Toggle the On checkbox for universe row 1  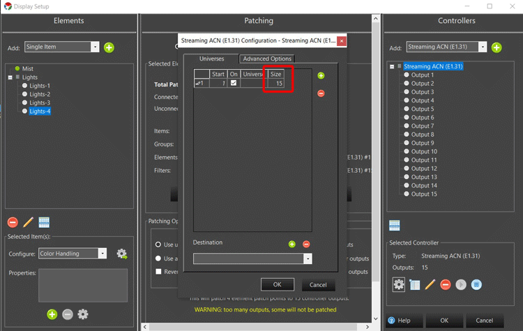pyautogui.click(x=234, y=83)
